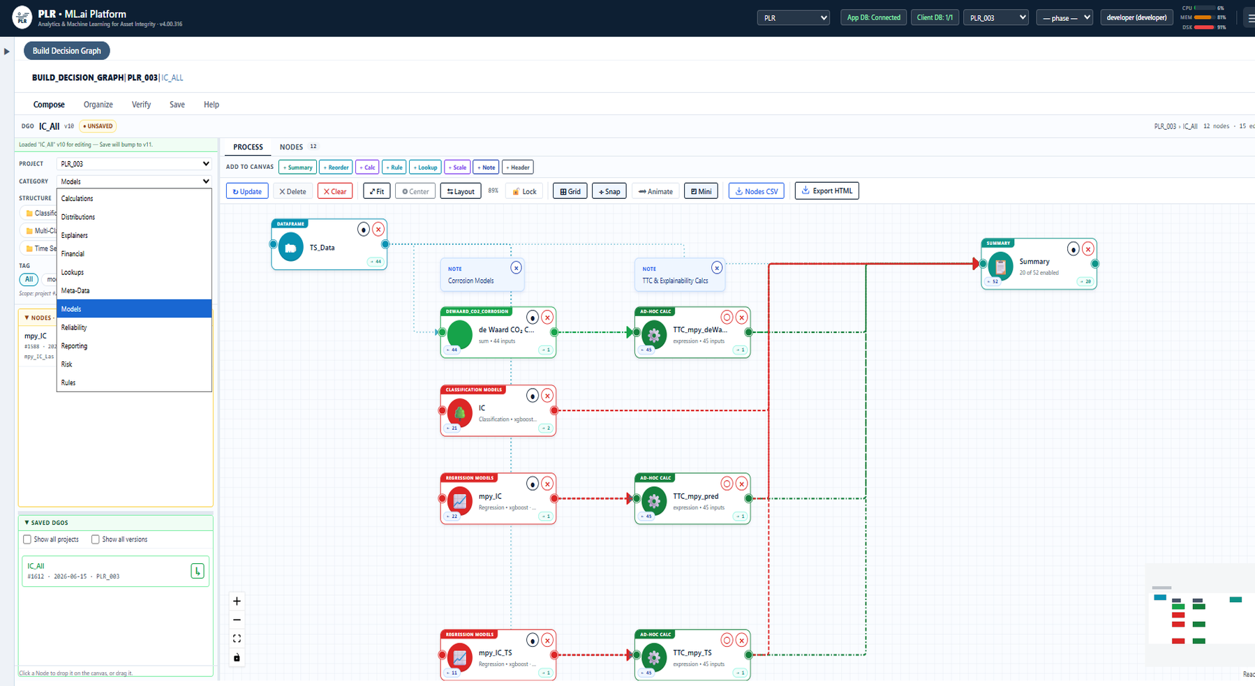
Task: Check Show all projects
Action: pyautogui.click(x=27, y=539)
